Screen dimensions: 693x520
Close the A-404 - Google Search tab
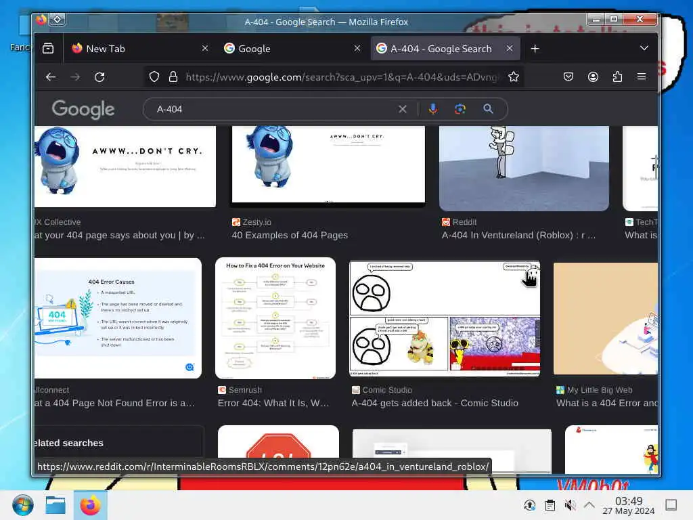click(510, 48)
